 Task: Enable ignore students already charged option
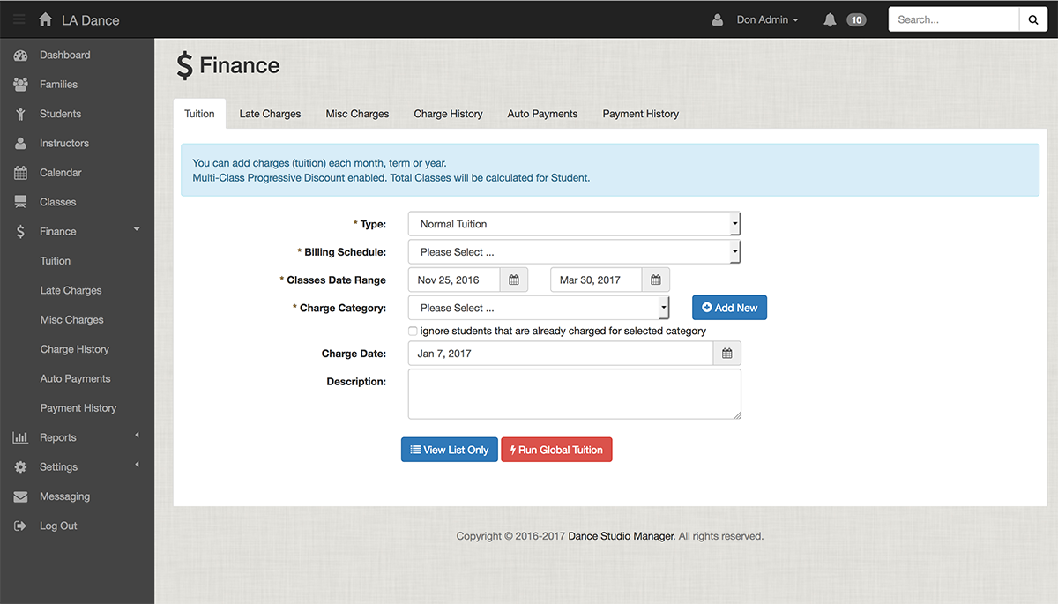[413, 331]
